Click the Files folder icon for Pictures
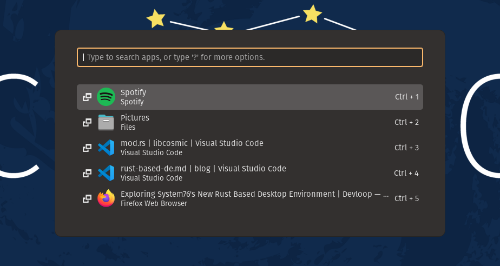 click(x=106, y=123)
